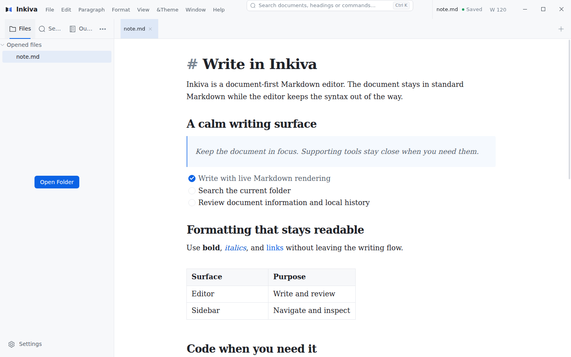Viewport: 571px width, 357px height.
Task: Click the blockquote 'Keep the document in focus'
Action: (x=341, y=152)
